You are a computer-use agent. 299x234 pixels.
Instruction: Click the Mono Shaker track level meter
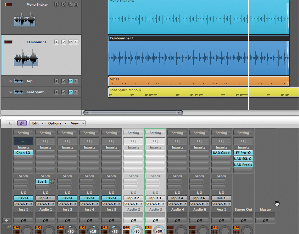[9, 4]
